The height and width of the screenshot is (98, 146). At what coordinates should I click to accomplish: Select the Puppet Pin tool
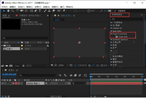(64, 11)
